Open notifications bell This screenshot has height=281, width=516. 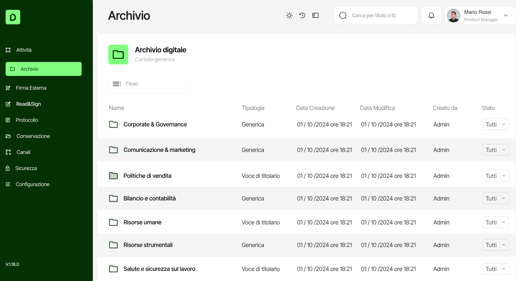click(x=431, y=16)
